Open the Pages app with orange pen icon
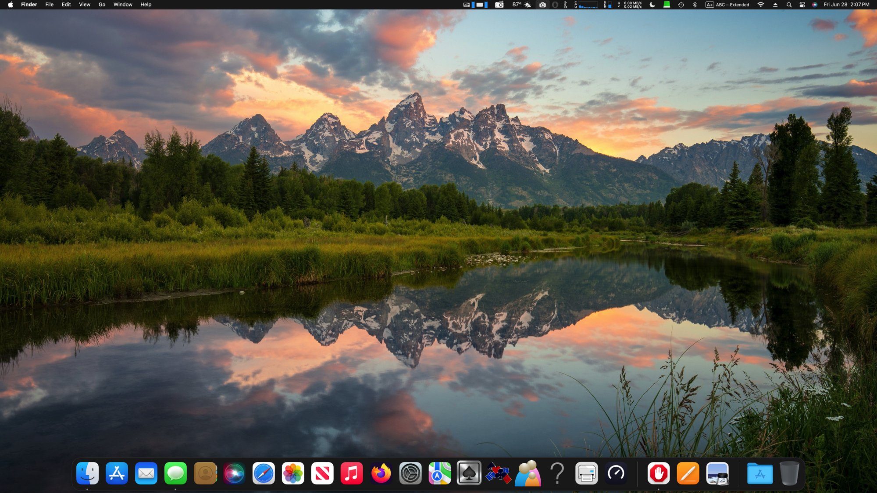 point(688,473)
